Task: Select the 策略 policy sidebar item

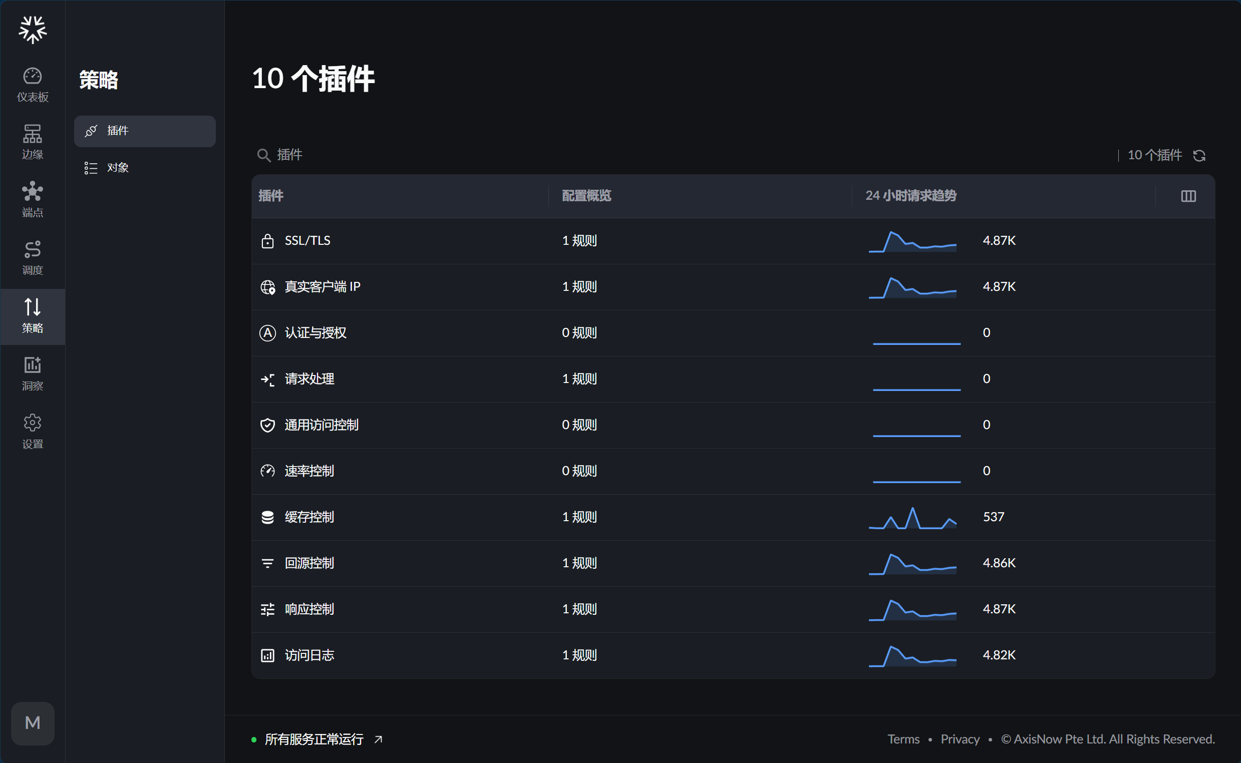Action: pyautogui.click(x=33, y=316)
